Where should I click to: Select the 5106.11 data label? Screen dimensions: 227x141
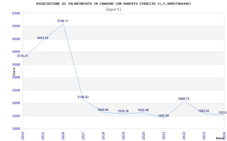click(63, 21)
